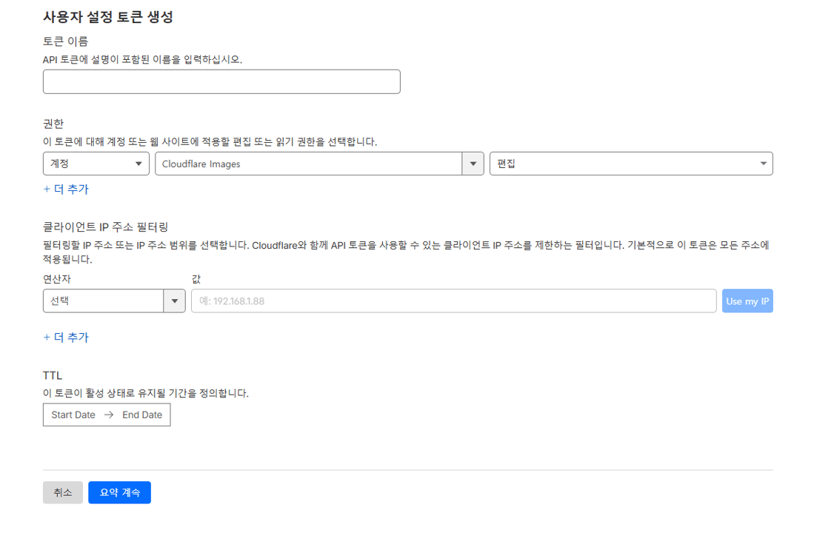Click the 편집 permission dropdown arrow
This screenshot has width=831, height=533.
(764, 164)
